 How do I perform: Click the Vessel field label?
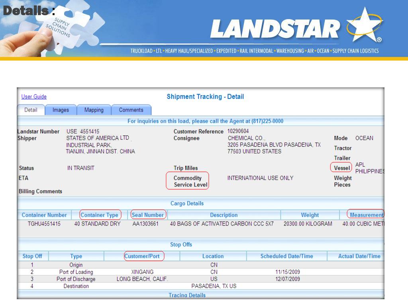click(341, 168)
